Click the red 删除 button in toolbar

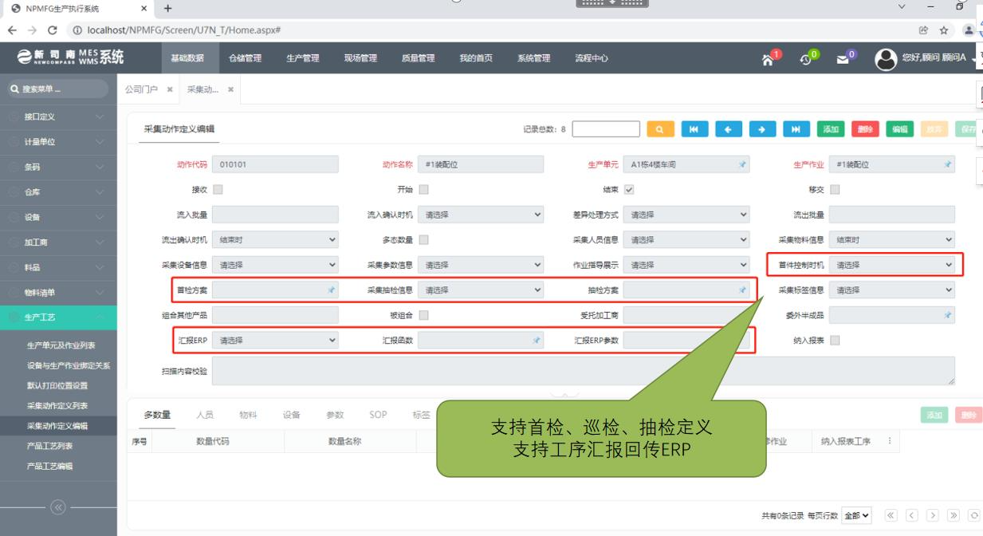(x=865, y=129)
